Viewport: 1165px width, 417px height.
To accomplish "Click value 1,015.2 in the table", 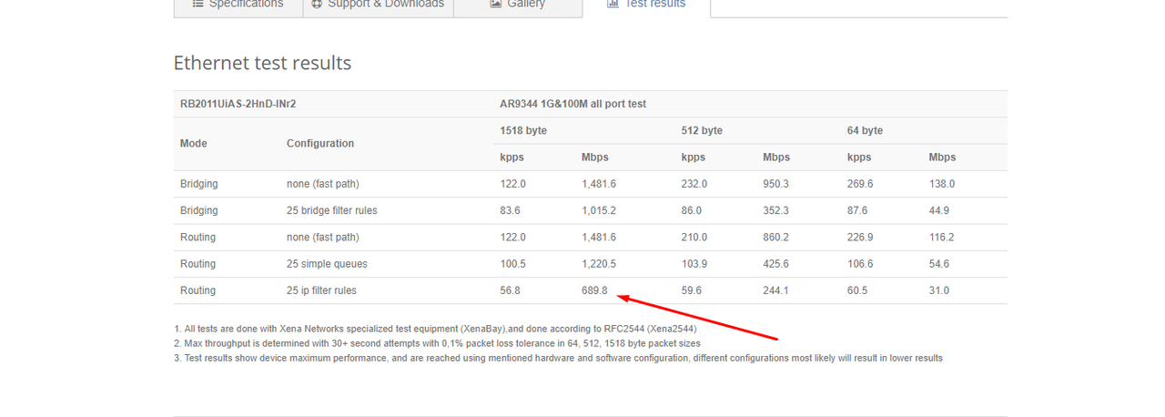I will point(599,210).
